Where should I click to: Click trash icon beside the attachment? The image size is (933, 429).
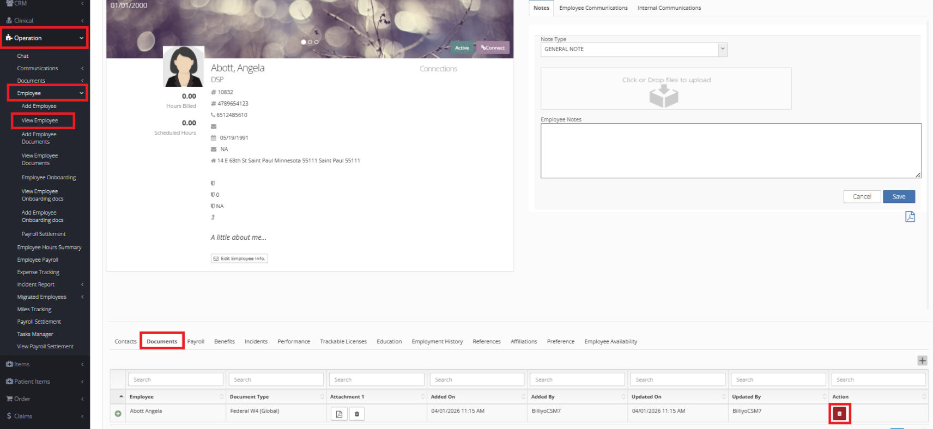click(357, 414)
